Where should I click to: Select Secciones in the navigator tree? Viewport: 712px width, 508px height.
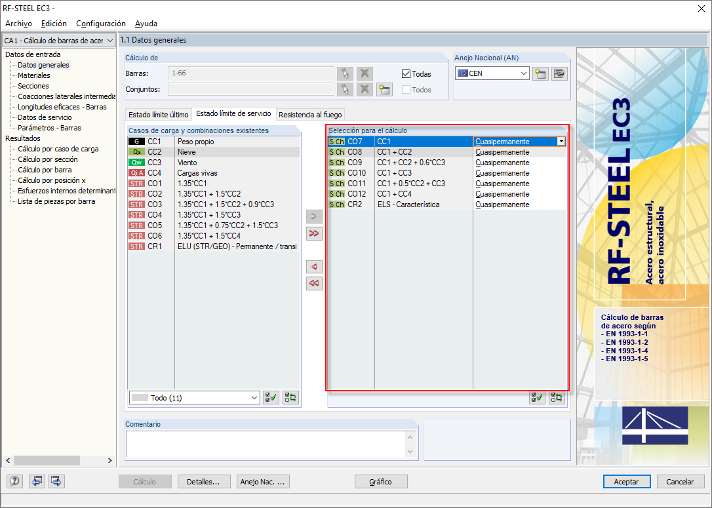33,86
